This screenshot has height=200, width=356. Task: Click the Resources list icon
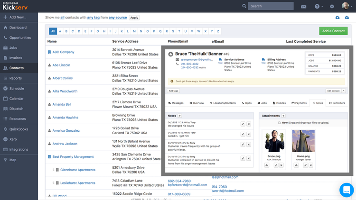(x=5, y=119)
